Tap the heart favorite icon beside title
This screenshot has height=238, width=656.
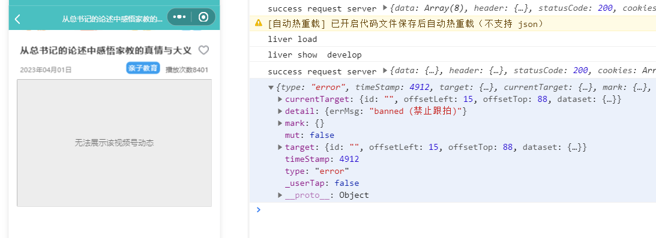pyautogui.click(x=203, y=50)
